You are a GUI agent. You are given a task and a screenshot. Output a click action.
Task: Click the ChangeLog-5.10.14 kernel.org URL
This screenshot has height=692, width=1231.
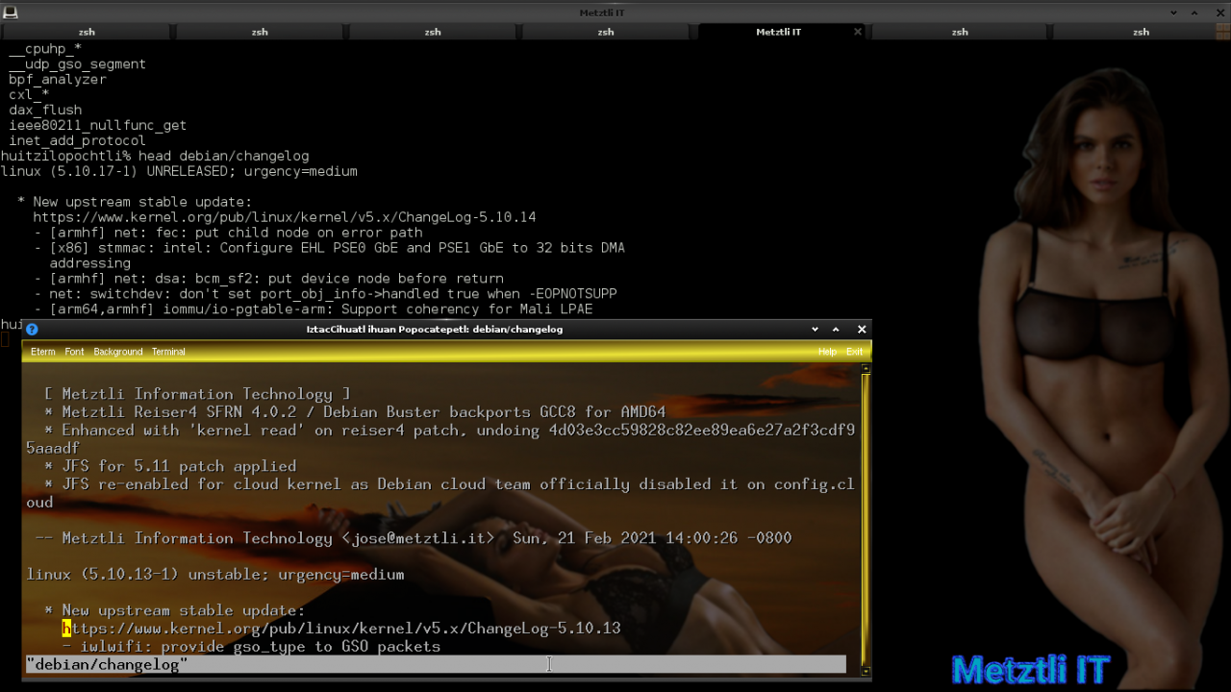pyautogui.click(x=285, y=217)
